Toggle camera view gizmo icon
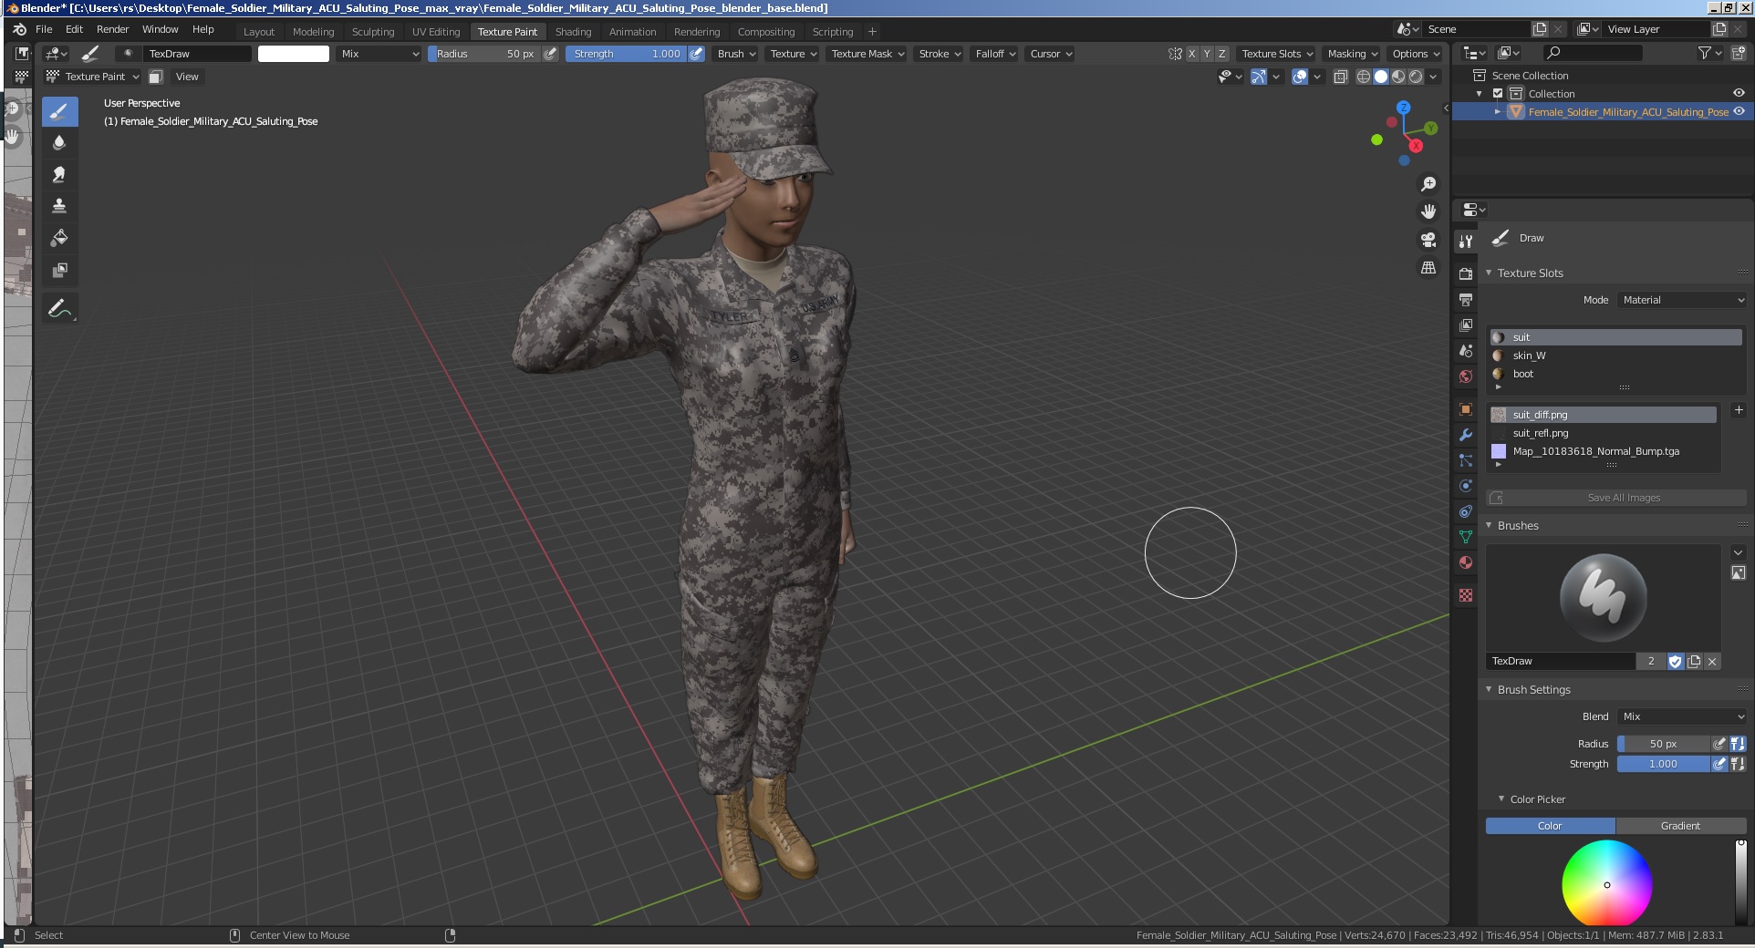This screenshot has height=948, width=1755. pyautogui.click(x=1428, y=240)
